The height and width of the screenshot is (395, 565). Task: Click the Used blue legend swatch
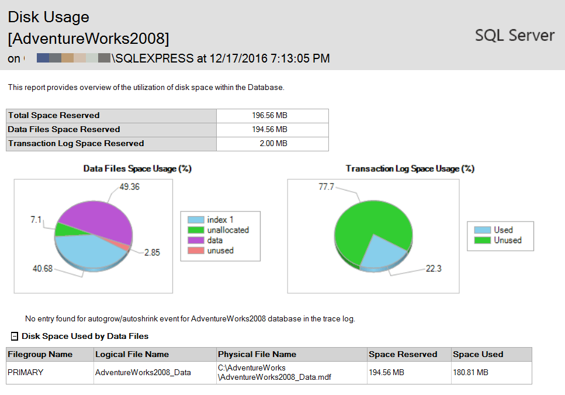(483, 230)
